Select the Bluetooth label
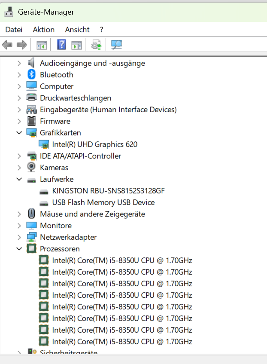267x364 pixels. (57, 75)
